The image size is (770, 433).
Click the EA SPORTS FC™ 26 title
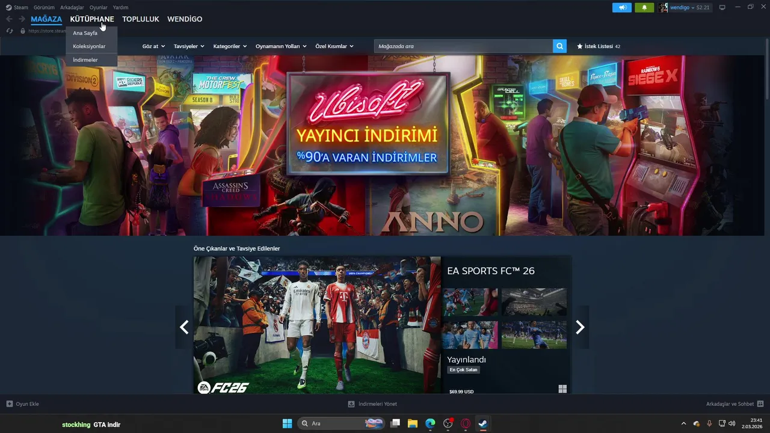click(x=491, y=271)
